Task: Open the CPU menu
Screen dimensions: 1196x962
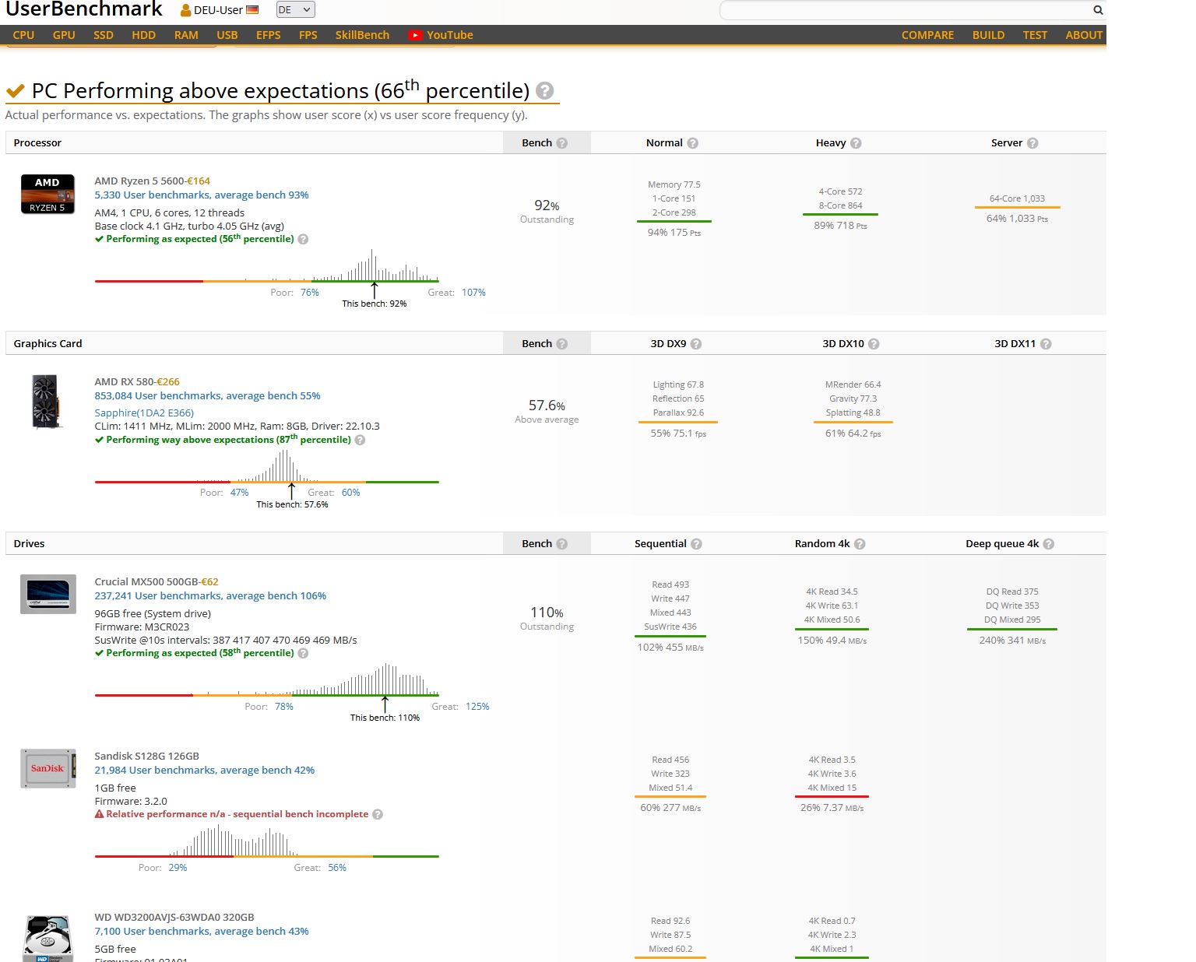Action: (x=23, y=35)
